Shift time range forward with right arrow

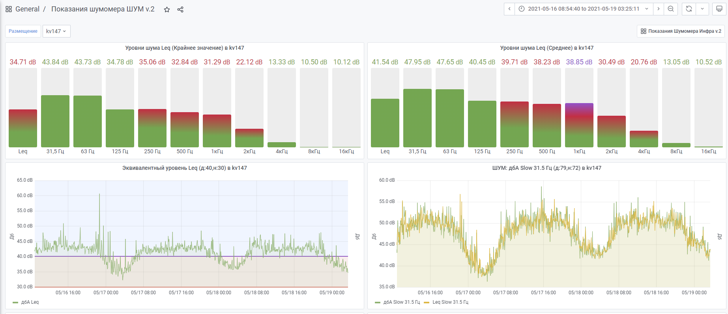658,9
